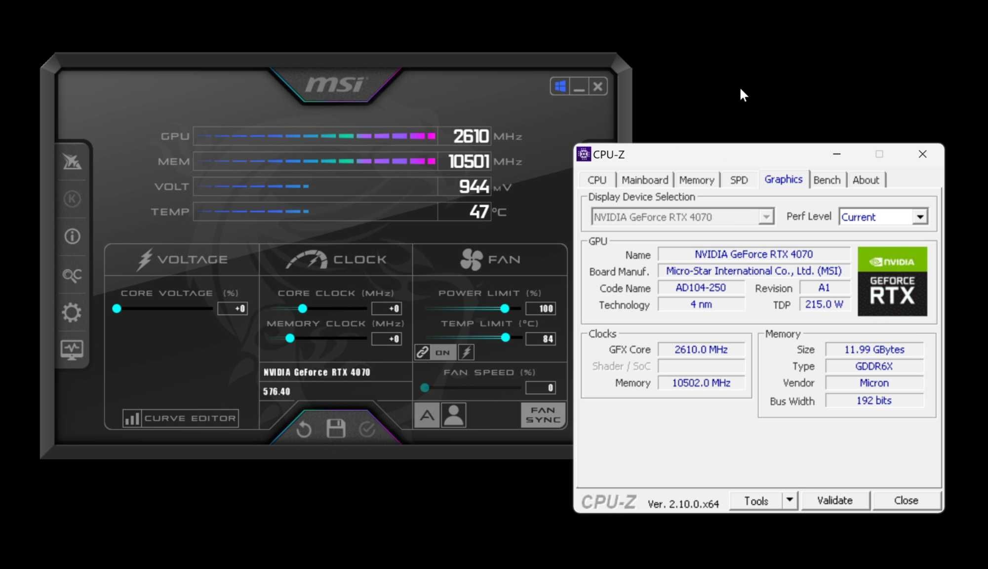Save profile with the floppy disk icon
The image size is (988, 569).
[336, 428]
